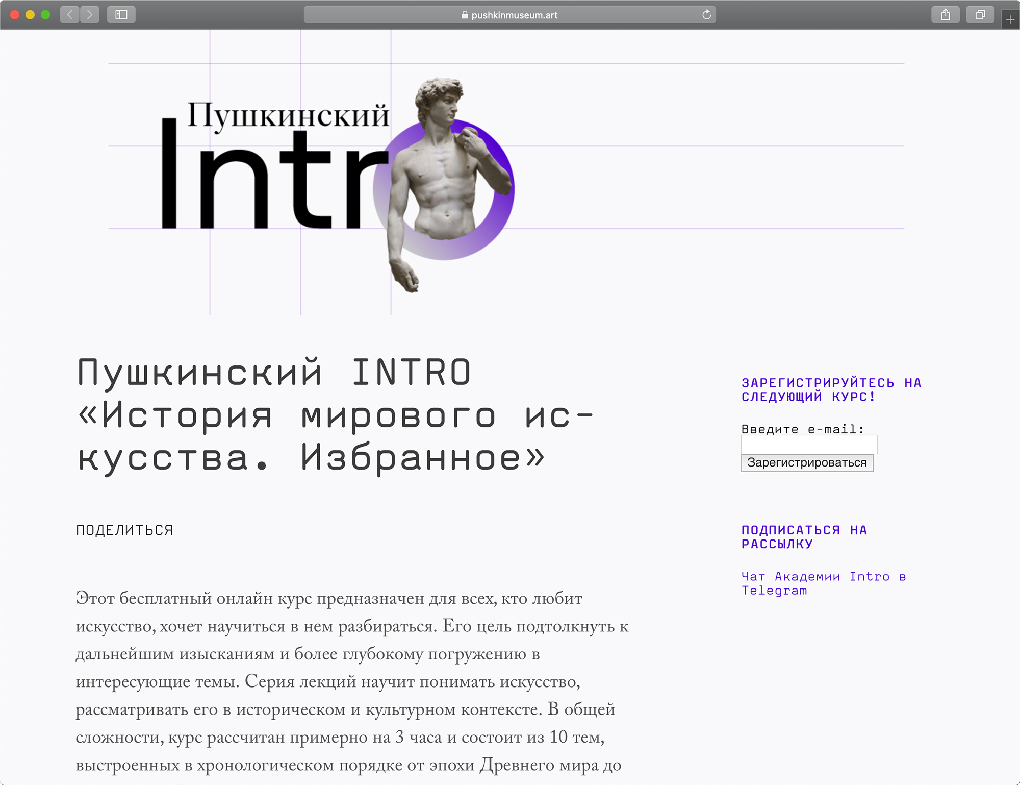This screenshot has height=785, width=1020.
Task: Click the padlock icon in the address bar
Action: pos(465,15)
